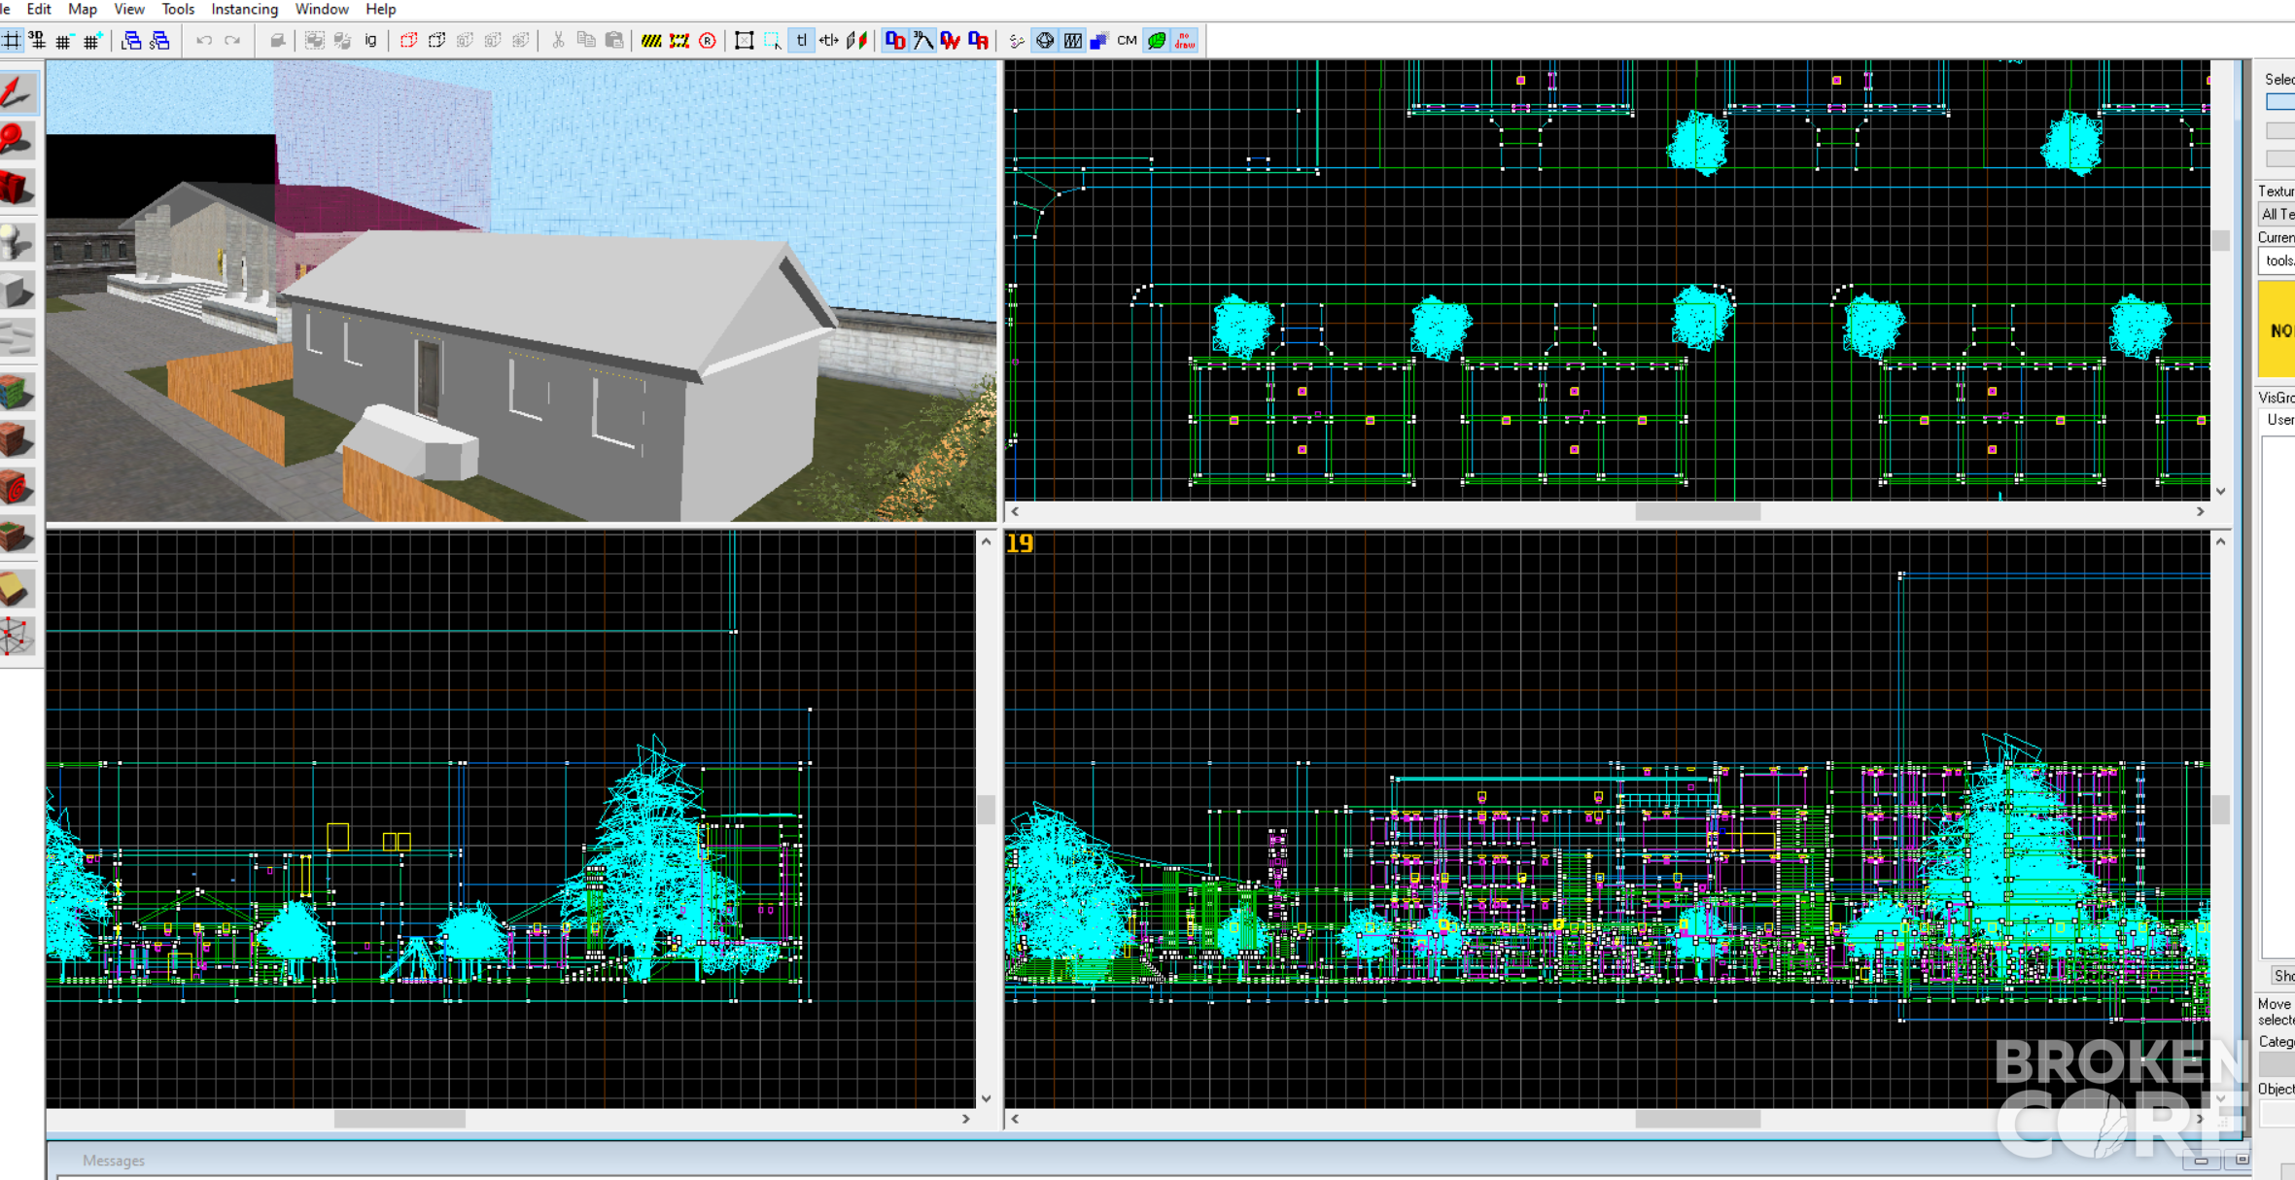Select the Apply Decals tool (red target cube)
This screenshot has height=1180, width=2295.
17,487
